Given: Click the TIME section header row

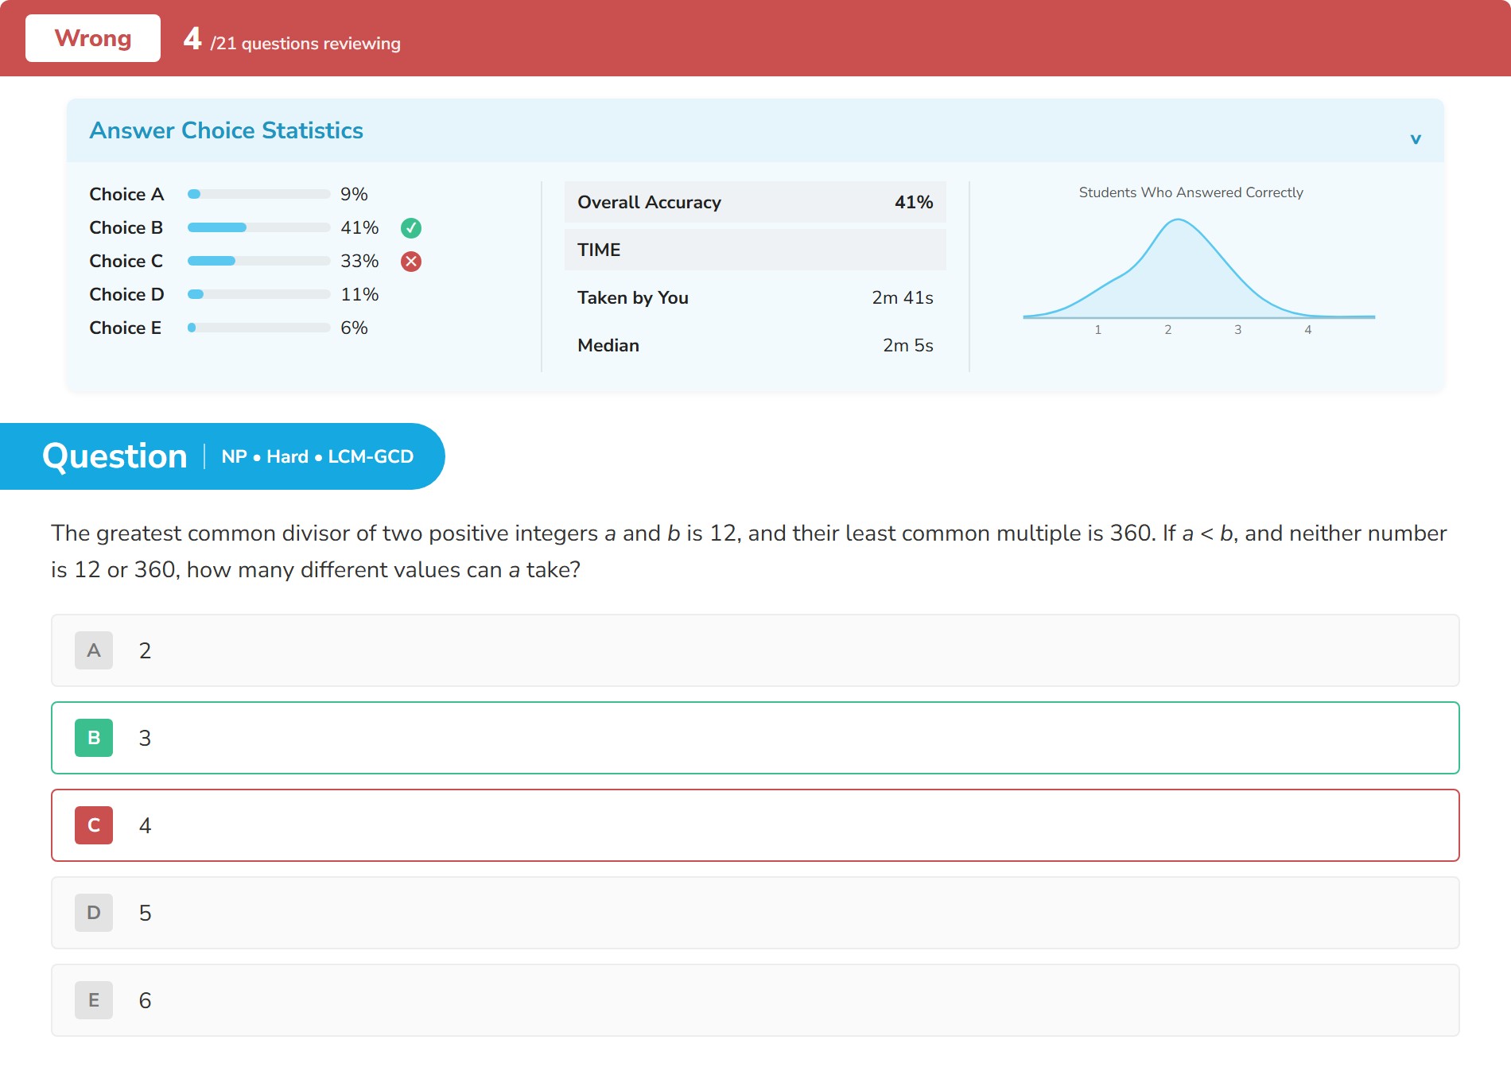Looking at the screenshot, I should pyautogui.click(x=755, y=250).
